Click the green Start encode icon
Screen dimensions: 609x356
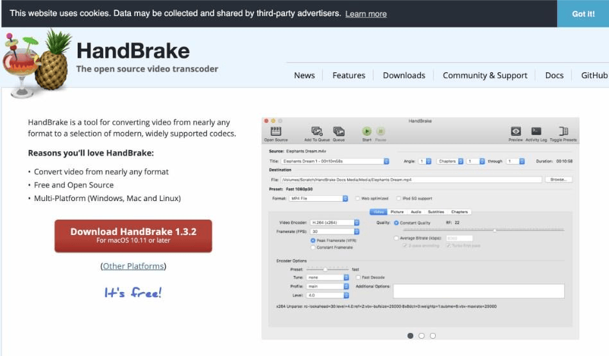(x=366, y=131)
